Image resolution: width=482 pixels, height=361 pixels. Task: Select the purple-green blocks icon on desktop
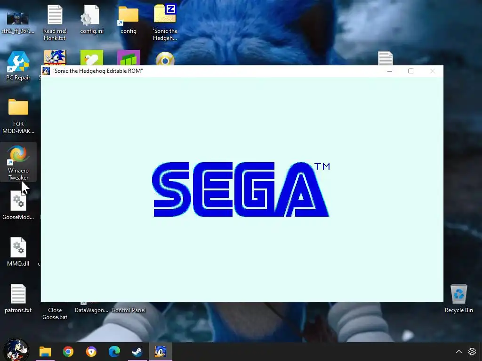129,58
